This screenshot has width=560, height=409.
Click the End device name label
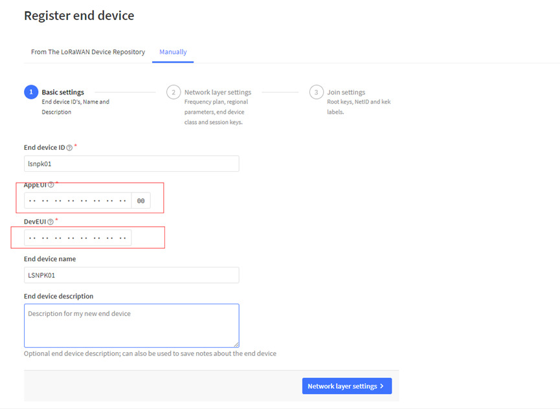click(50, 259)
